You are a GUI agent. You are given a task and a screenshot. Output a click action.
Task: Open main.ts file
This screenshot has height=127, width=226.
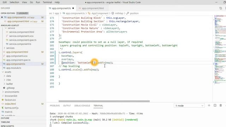coord(8,112)
